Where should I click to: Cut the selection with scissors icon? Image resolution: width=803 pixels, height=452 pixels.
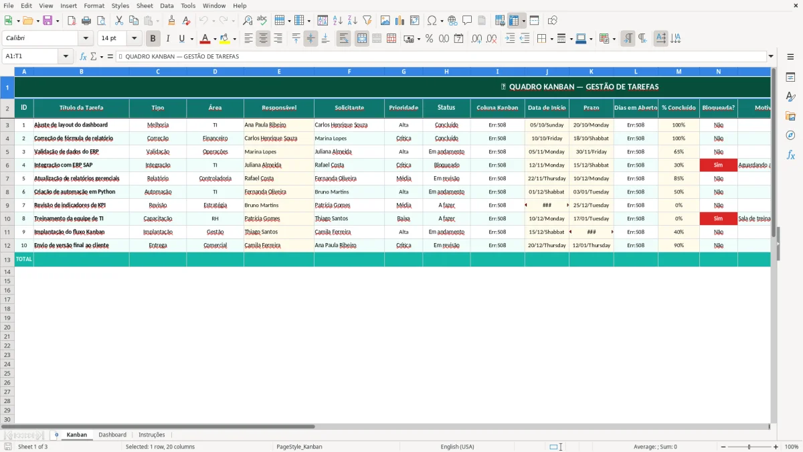(x=119, y=21)
